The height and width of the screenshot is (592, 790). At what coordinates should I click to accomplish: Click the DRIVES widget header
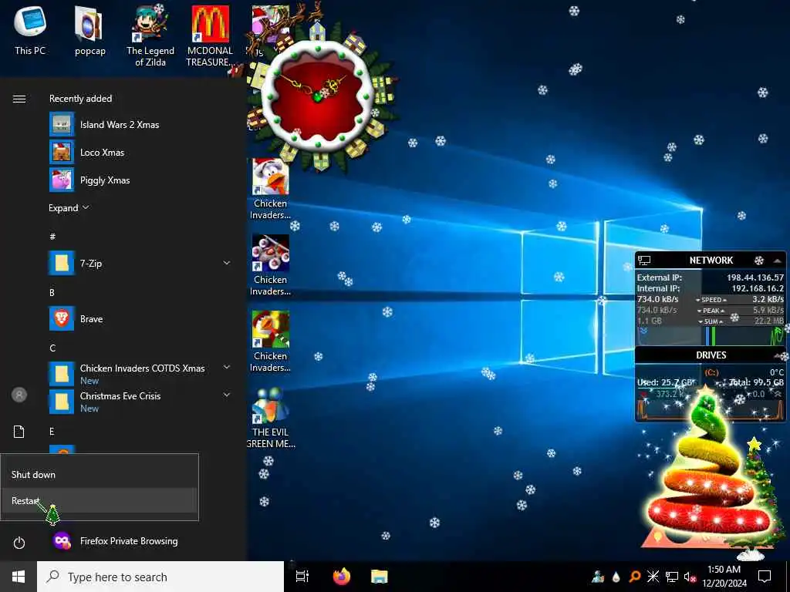[711, 355]
